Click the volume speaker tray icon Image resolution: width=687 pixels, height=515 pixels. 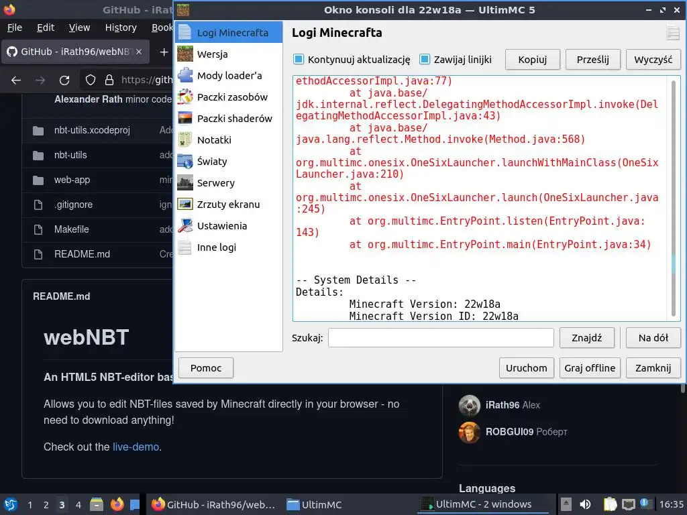[585, 504]
